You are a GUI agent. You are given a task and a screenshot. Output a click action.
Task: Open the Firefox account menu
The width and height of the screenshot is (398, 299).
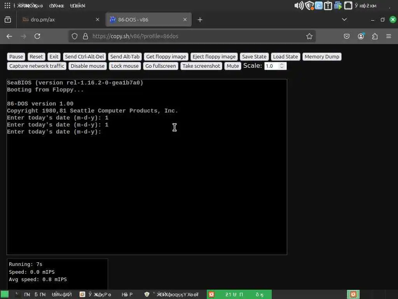click(x=361, y=36)
